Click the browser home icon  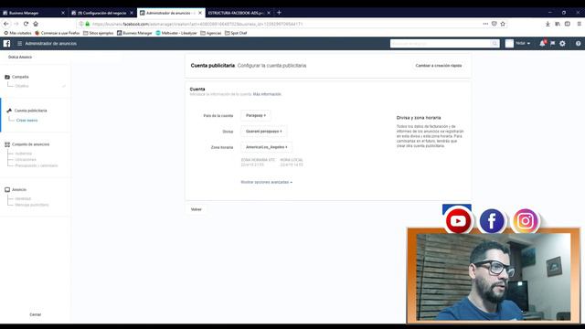[x=36, y=24]
